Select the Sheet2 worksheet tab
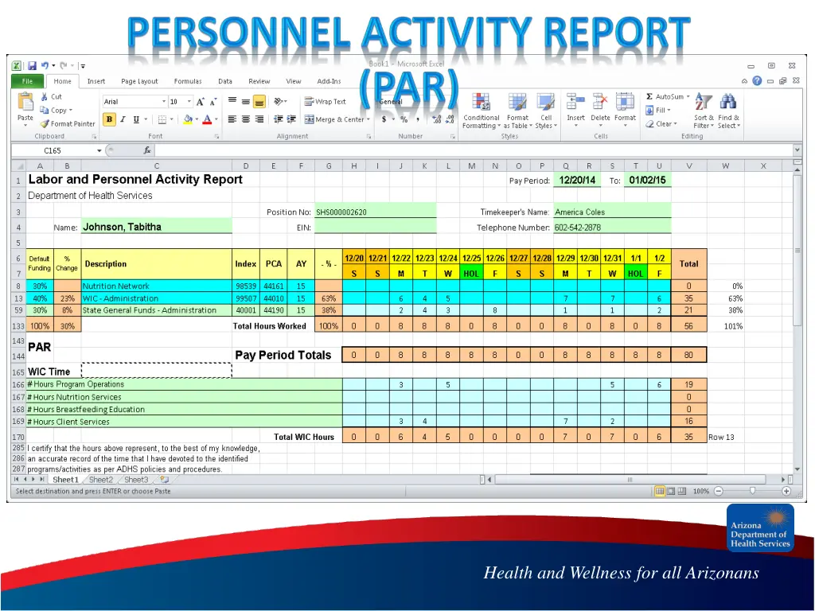Screen dimensions: 815x611 101,480
